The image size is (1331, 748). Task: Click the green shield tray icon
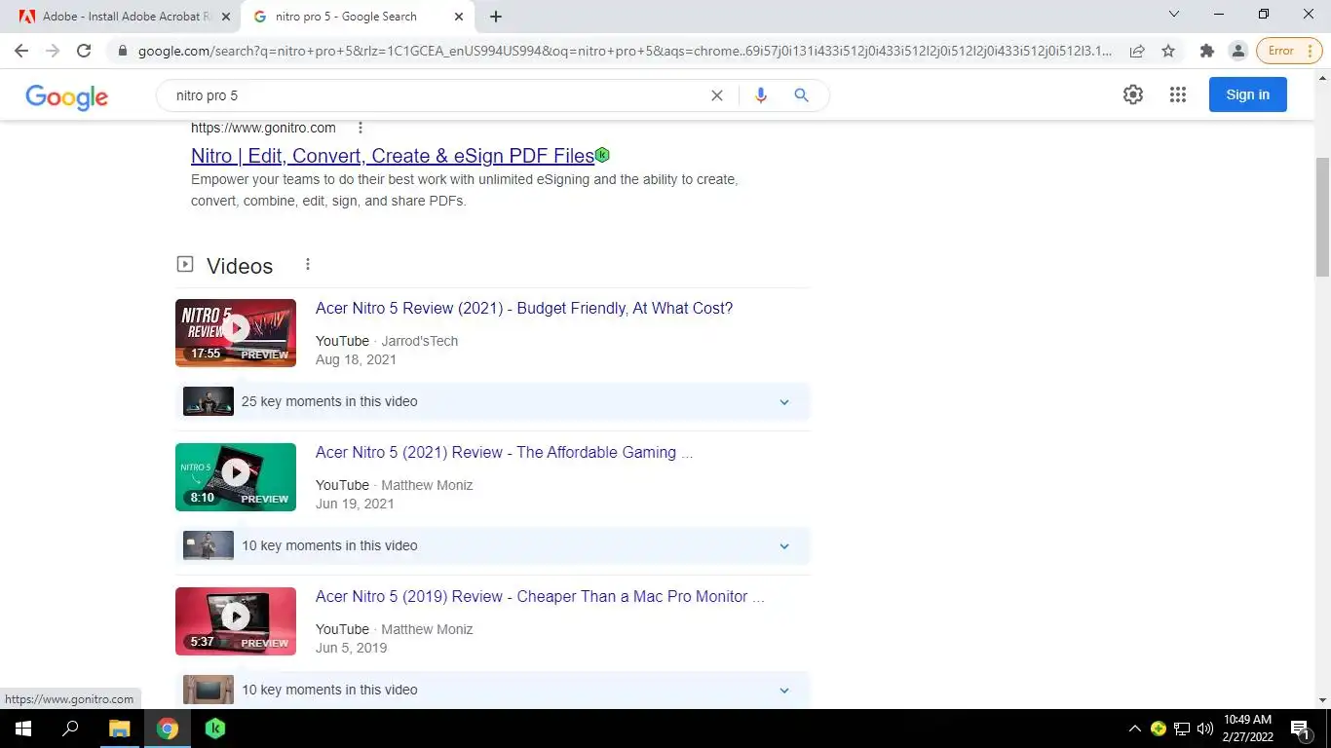pyautogui.click(x=1159, y=729)
